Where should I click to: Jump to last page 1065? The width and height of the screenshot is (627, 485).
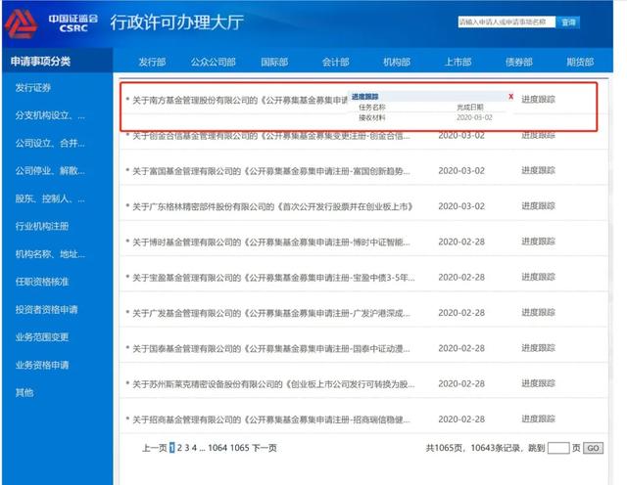click(x=239, y=448)
